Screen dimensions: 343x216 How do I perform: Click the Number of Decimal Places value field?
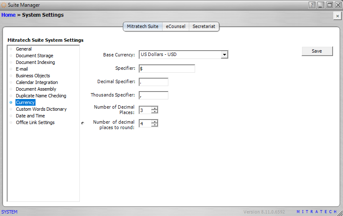tap(145, 110)
